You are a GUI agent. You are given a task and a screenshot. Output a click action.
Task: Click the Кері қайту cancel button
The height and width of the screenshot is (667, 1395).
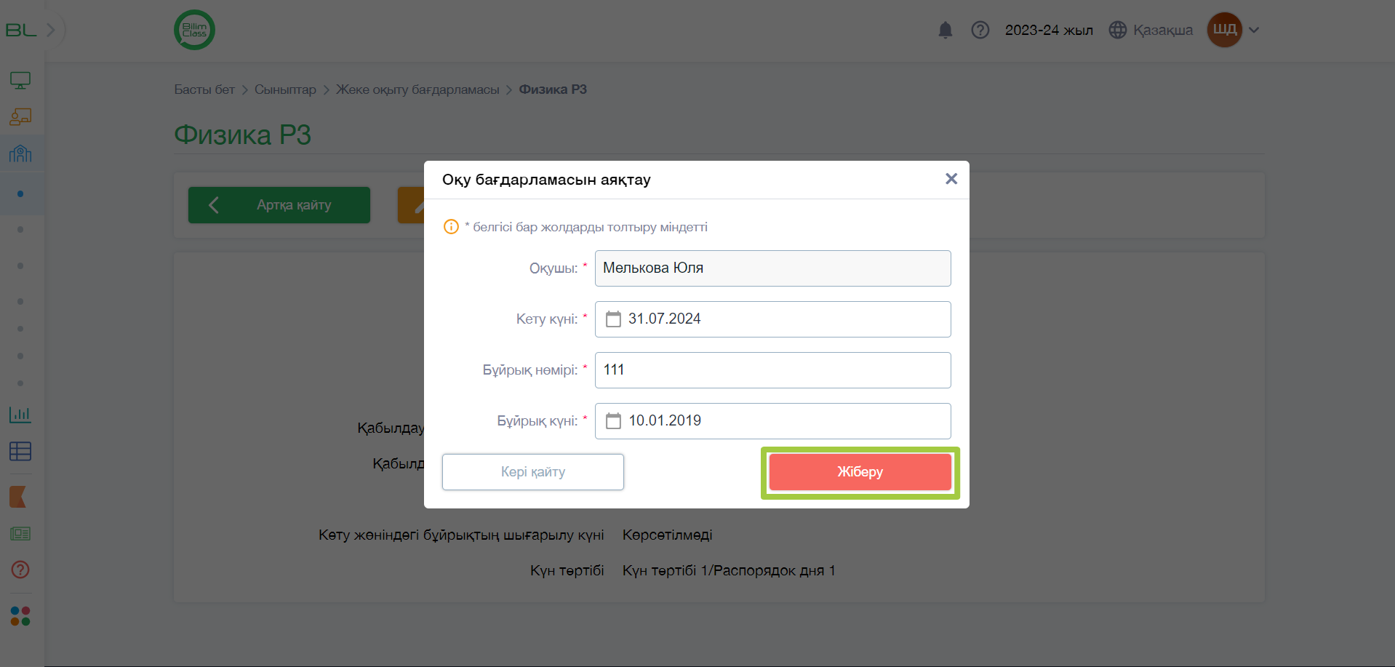pyautogui.click(x=533, y=472)
